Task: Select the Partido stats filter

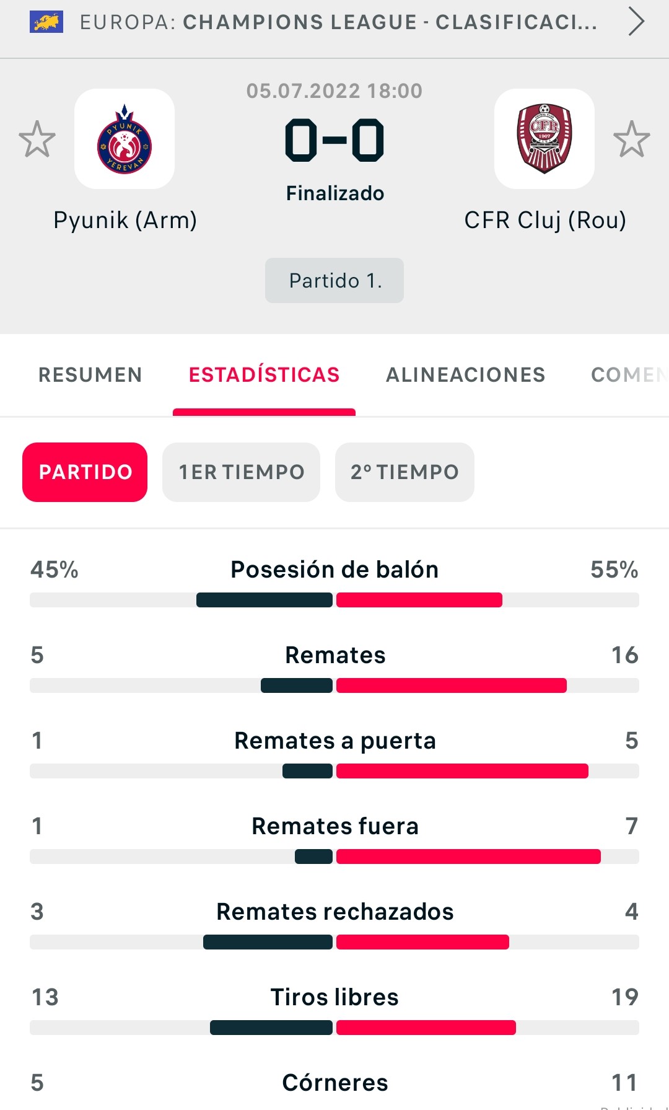Action: (x=85, y=472)
